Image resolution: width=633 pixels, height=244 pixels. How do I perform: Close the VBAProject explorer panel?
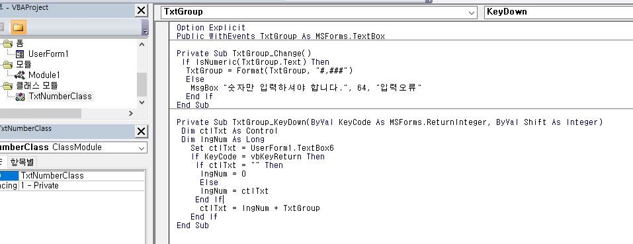(141, 11)
